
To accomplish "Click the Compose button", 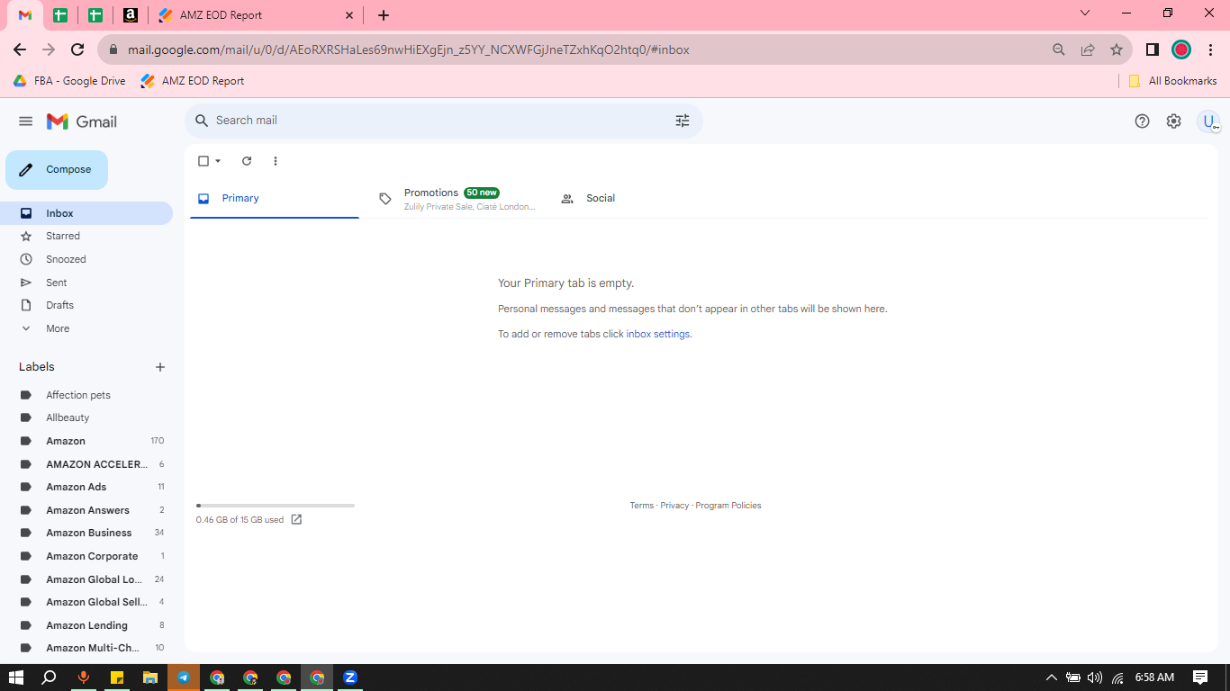I will click(57, 170).
